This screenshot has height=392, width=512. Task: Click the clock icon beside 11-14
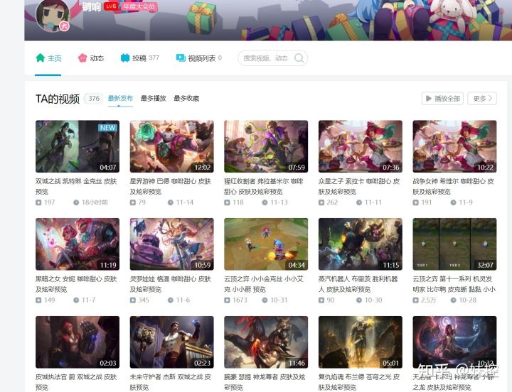coord(171,202)
